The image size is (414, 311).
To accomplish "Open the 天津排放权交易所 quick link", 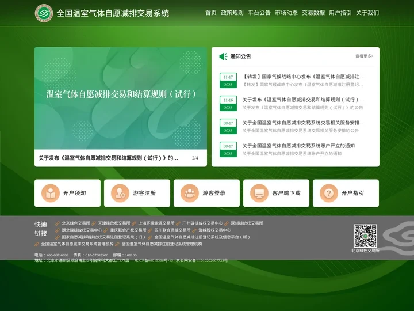I will click(114, 223).
